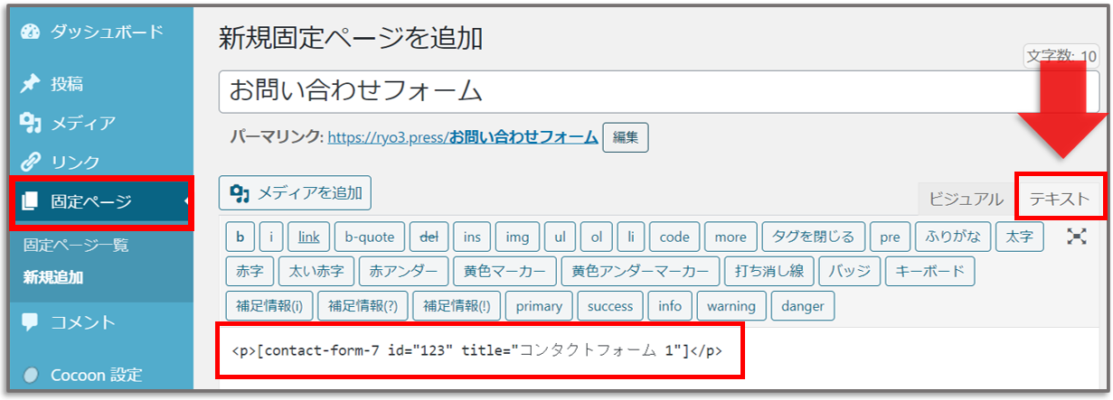Open the Dashboard menu icon
This screenshot has height=400, width=1113.
tap(31, 32)
